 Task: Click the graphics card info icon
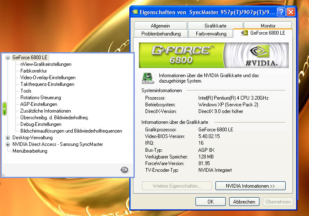coord(148,78)
